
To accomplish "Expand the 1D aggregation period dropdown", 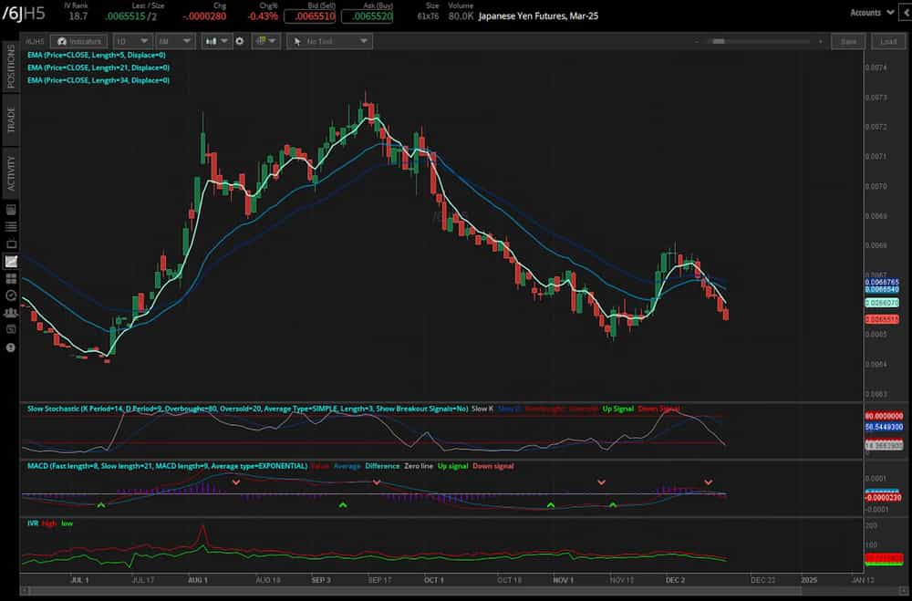I will pyautogui.click(x=130, y=41).
